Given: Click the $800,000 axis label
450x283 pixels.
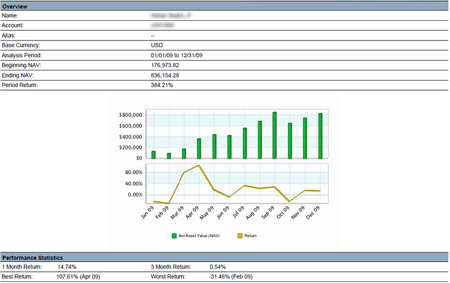Looking at the screenshot, I should pyautogui.click(x=130, y=115).
